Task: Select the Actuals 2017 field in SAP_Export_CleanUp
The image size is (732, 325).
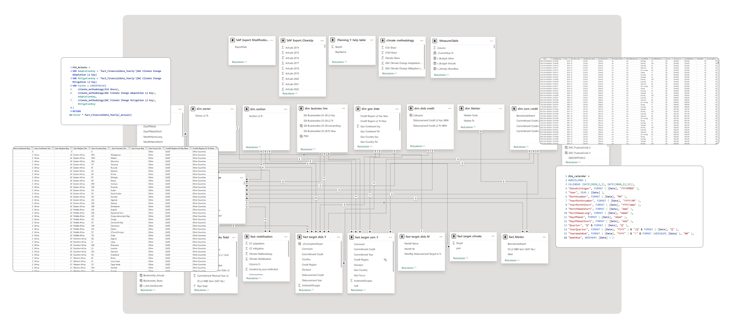Action: coord(292,63)
